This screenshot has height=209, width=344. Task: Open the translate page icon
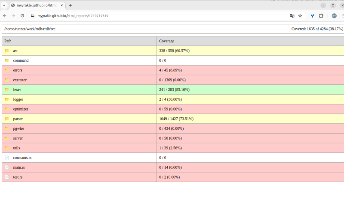[292, 15]
